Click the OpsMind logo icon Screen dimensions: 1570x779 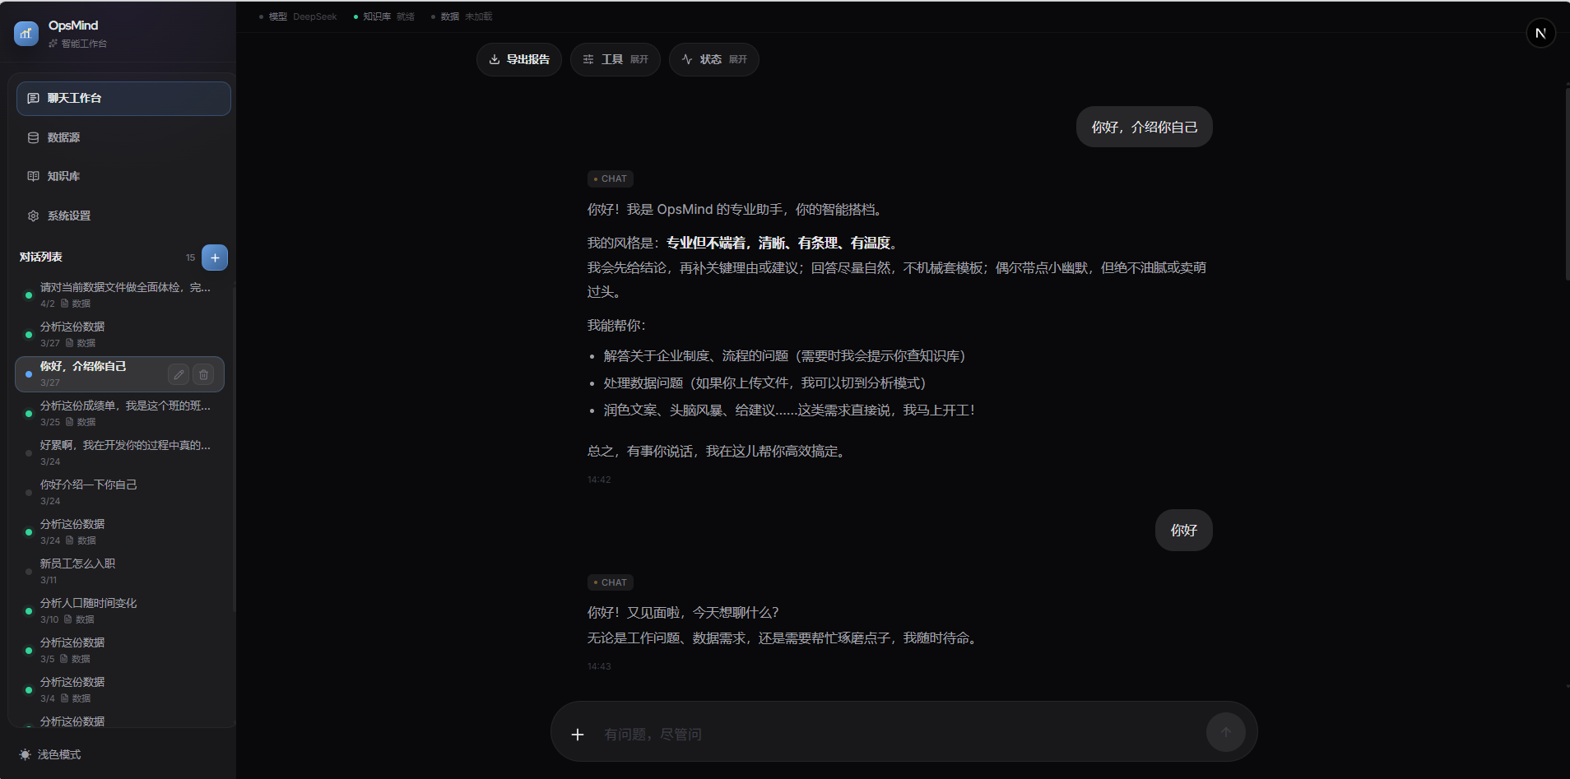click(26, 32)
